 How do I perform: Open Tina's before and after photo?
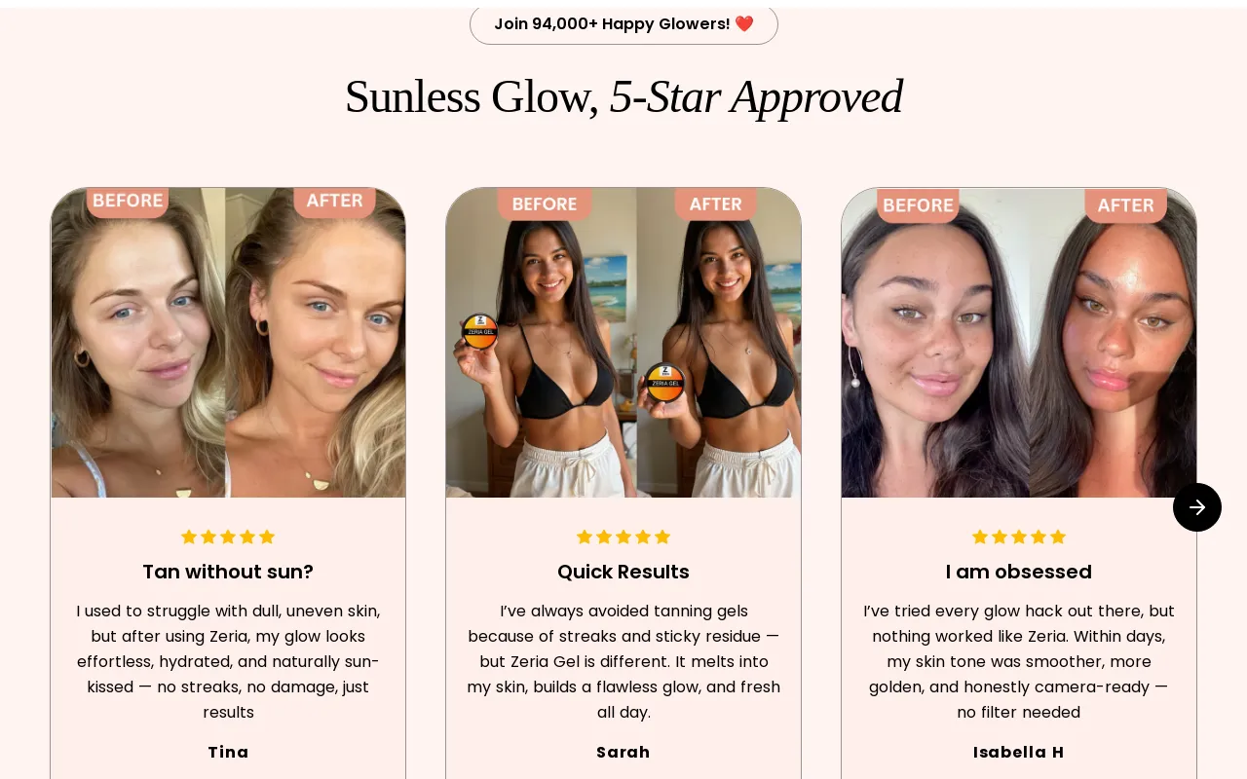(228, 343)
